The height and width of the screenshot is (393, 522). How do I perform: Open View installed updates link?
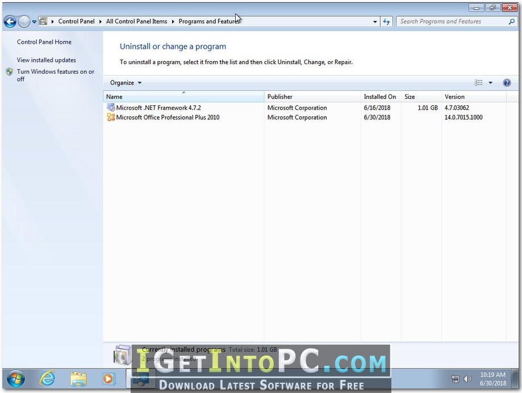coord(46,60)
